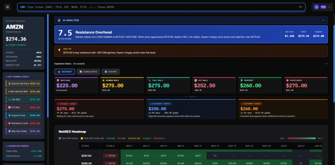
Task: Switch to the Heatmap tab
Action: coord(65,72)
